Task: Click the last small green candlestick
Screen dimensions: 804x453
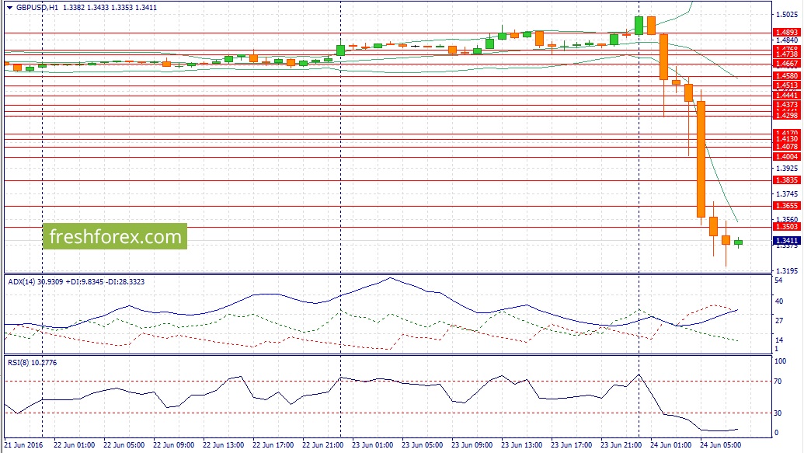Action: coord(738,242)
